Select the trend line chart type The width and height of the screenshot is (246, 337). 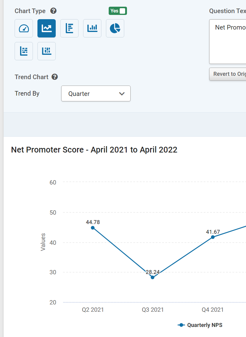(x=47, y=28)
